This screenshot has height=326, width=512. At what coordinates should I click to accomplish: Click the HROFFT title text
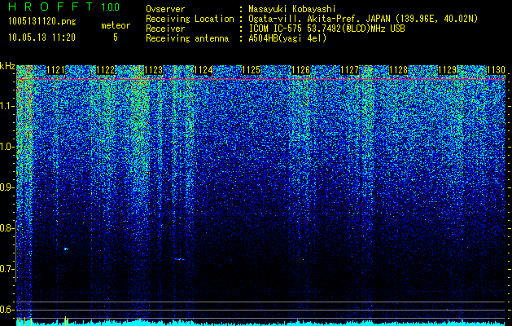point(50,7)
